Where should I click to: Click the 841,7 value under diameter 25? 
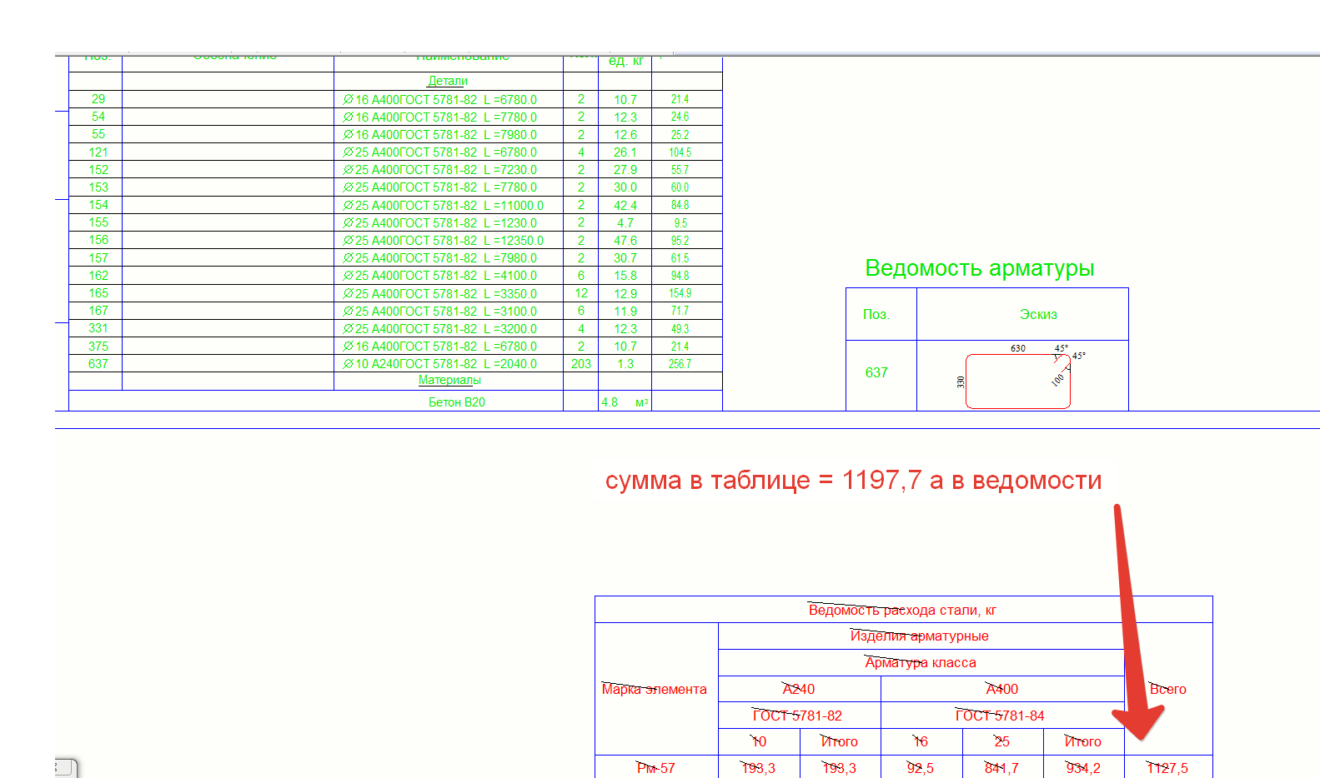tap(1001, 768)
